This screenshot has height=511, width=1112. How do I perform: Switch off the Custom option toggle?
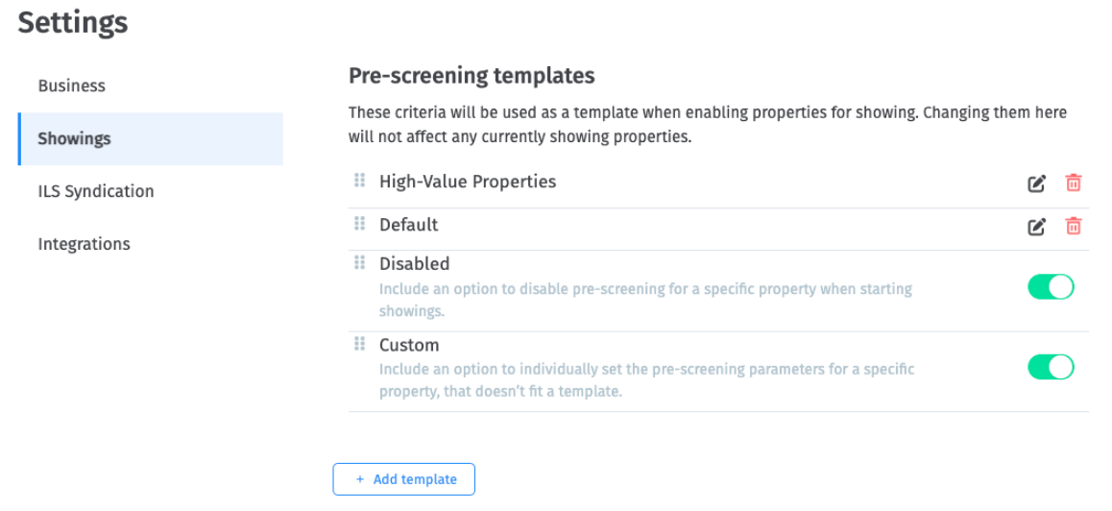pyautogui.click(x=1051, y=367)
